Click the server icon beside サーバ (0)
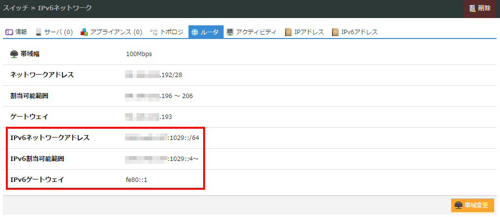Image resolution: width=500 pixels, height=217 pixels. [x=39, y=32]
